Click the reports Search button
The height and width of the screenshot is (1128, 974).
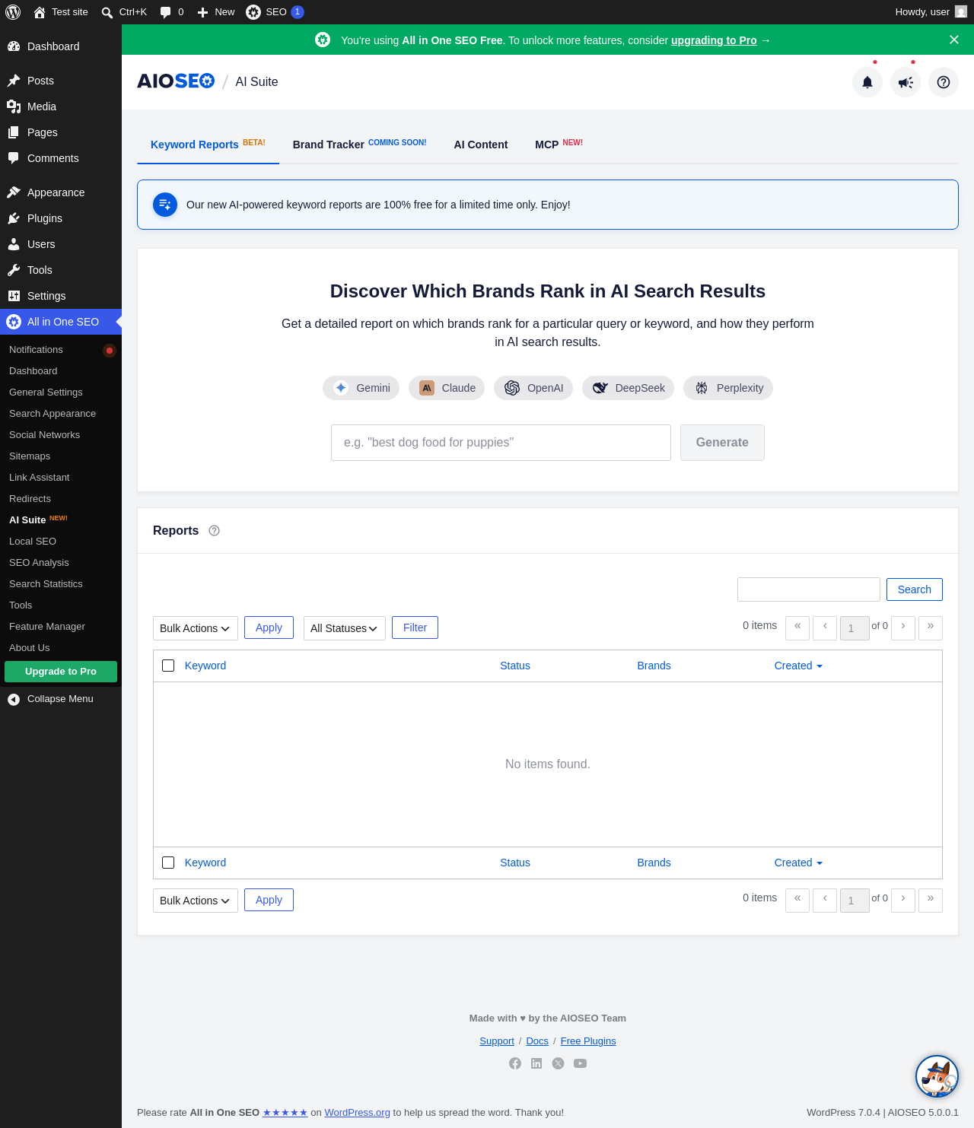click(915, 589)
